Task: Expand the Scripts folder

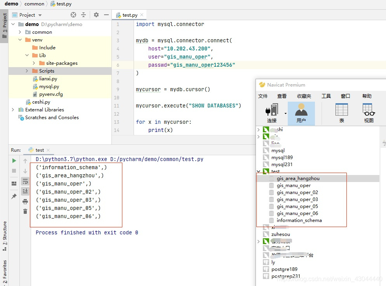Action: (27, 71)
